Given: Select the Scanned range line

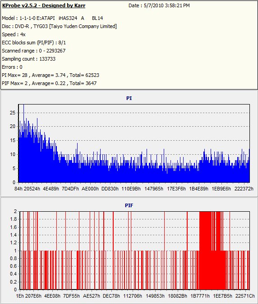Looking at the screenshot, I should click(x=34, y=51).
